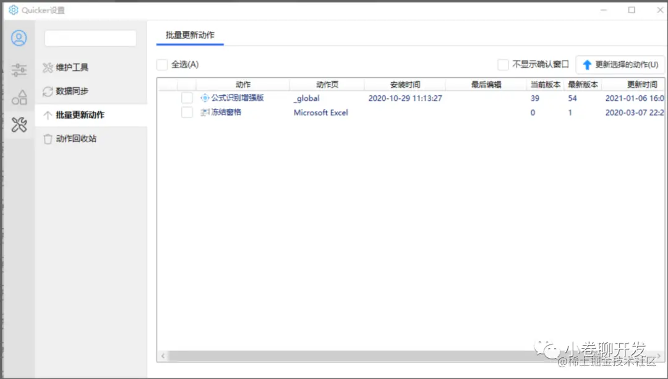Image resolution: width=668 pixels, height=379 pixels.
Task: Click the 公式识别增强版 action icon
Action: tap(205, 98)
